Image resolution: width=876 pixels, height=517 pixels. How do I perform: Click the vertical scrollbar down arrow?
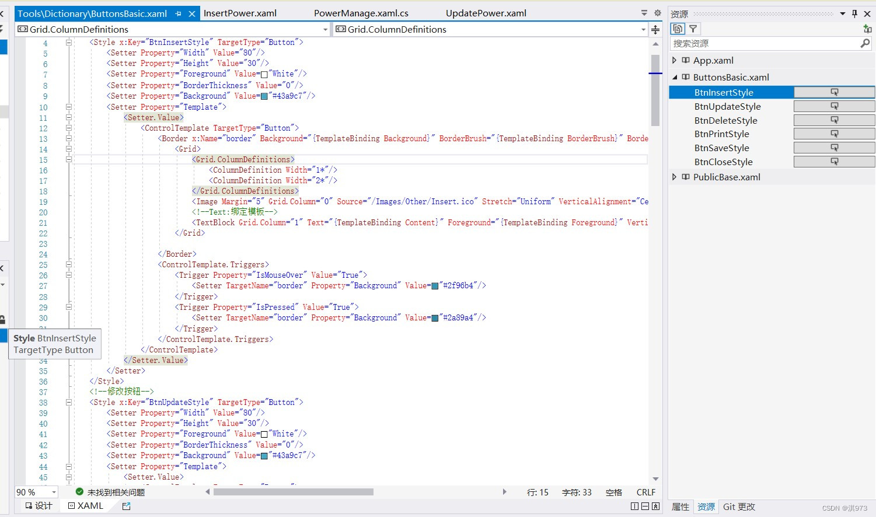pyautogui.click(x=655, y=479)
